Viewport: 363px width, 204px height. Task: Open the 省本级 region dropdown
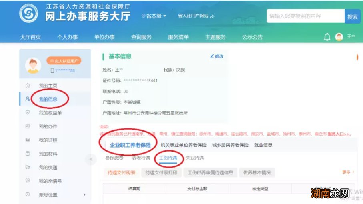[x=154, y=16]
